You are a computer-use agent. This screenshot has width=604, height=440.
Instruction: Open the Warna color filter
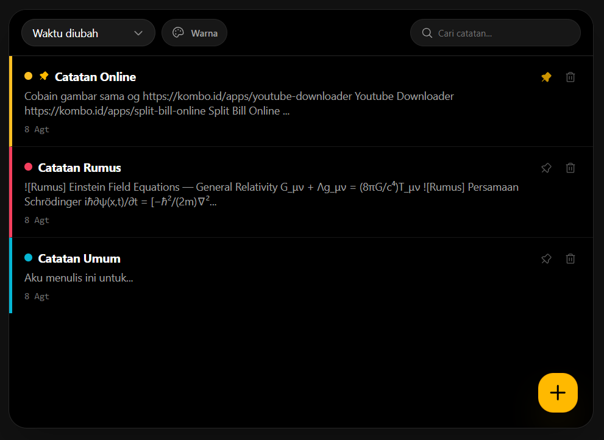[x=194, y=33]
